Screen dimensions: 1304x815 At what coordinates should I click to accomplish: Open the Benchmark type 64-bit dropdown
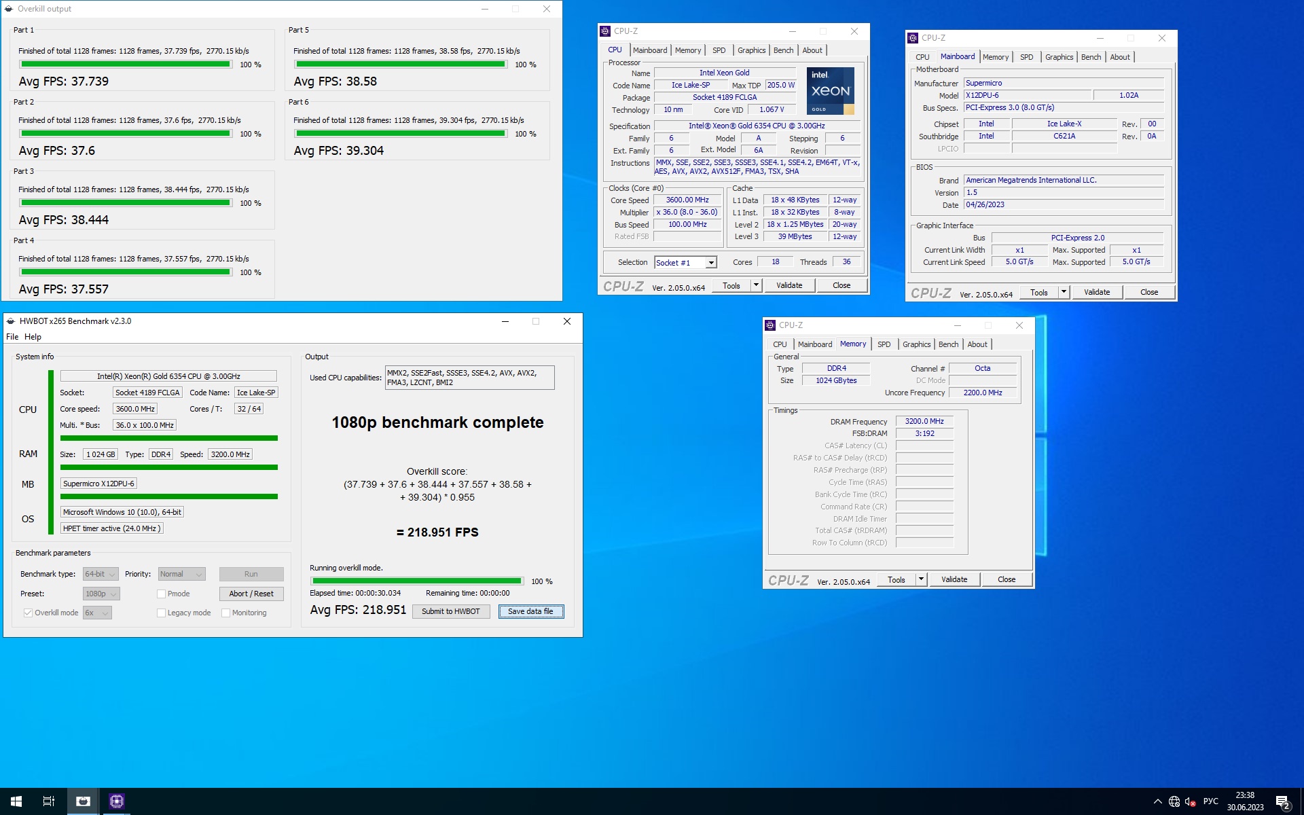(101, 574)
